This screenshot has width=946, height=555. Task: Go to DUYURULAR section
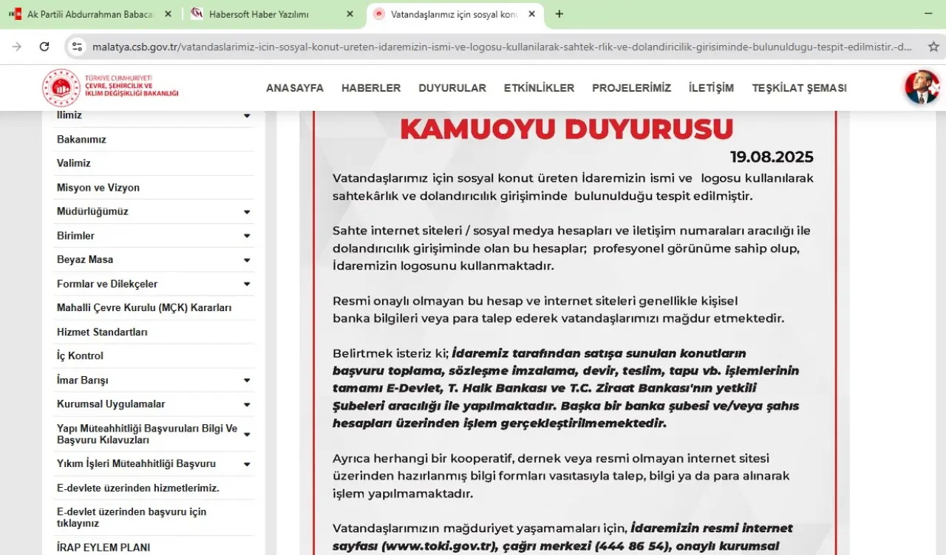click(x=452, y=88)
